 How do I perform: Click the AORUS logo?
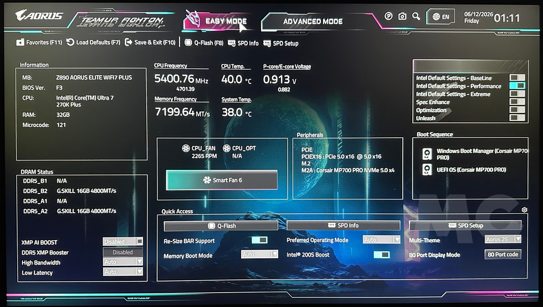pos(39,16)
